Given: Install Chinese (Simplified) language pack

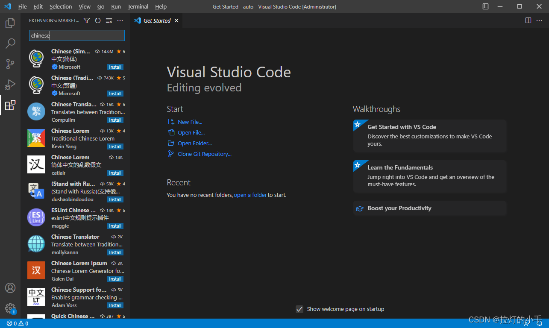Looking at the screenshot, I should (x=115, y=67).
